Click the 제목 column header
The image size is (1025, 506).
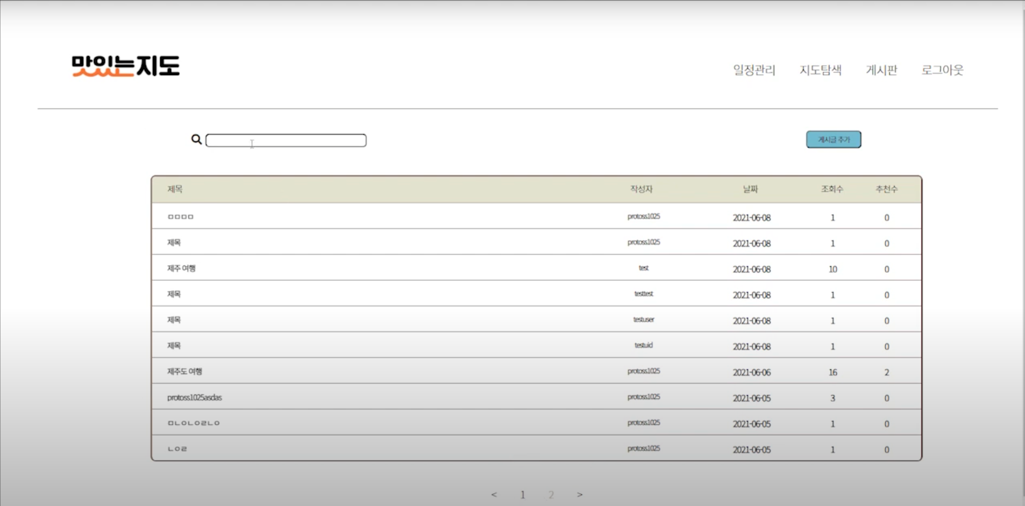tap(175, 189)
